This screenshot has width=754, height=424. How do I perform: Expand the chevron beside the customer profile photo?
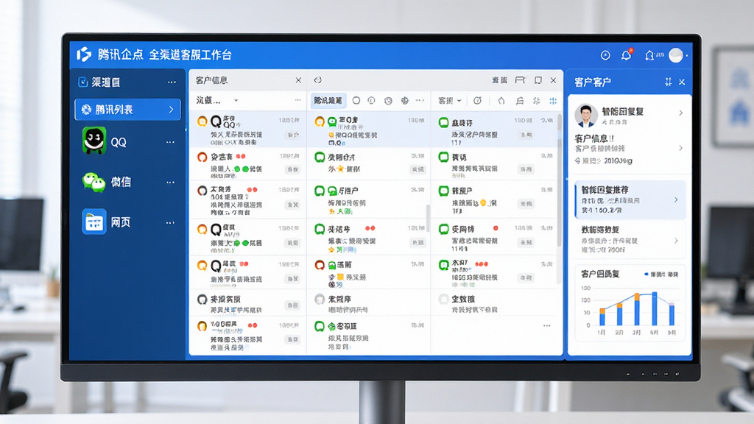pyautogui.click(x=681, y=113)
